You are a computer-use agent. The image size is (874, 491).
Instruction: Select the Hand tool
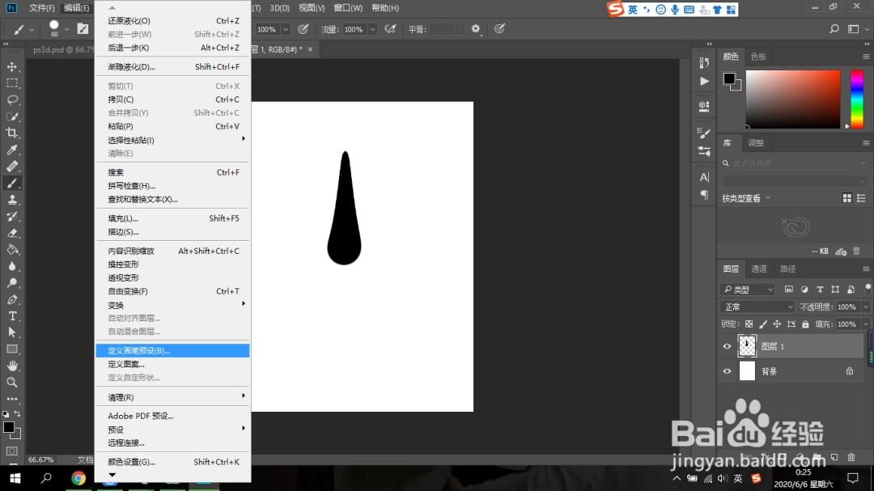pos(11,366)
